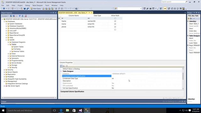The width and height of the screenshot is (201, 113).
Task: Click the Generate Change Script icon
Action: (x=161, y=8)
